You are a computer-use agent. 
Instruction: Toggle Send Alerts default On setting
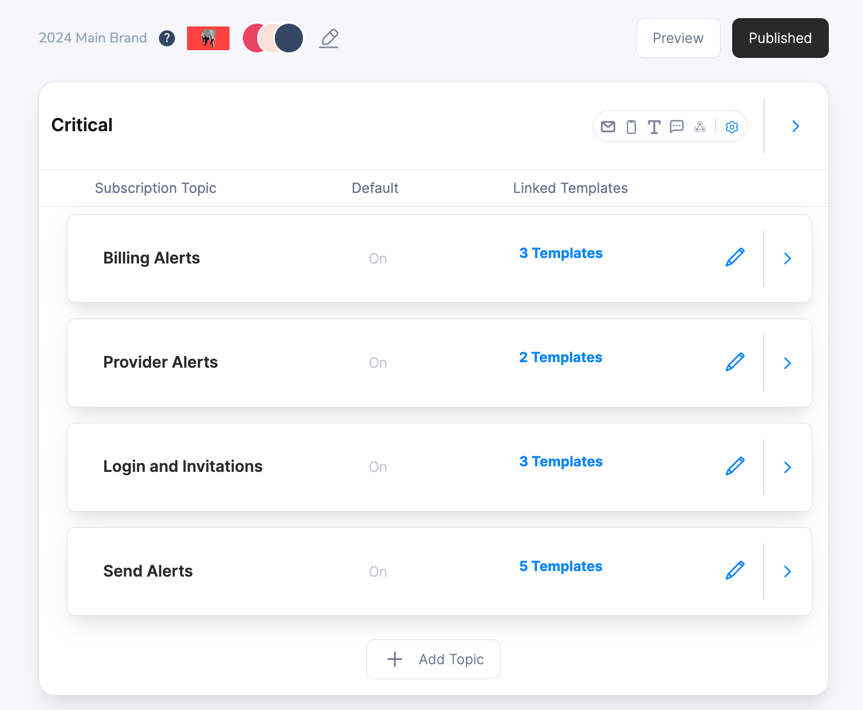click(x=377, y=571)
